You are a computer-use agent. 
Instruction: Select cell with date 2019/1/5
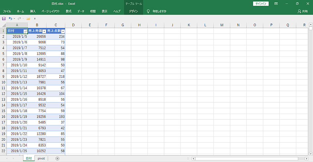17,36
